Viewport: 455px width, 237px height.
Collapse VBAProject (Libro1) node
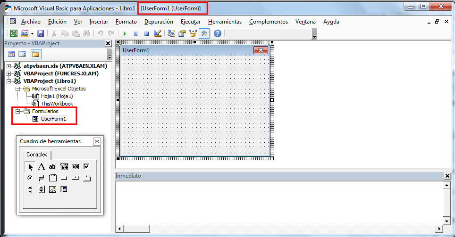pos(8,81)
